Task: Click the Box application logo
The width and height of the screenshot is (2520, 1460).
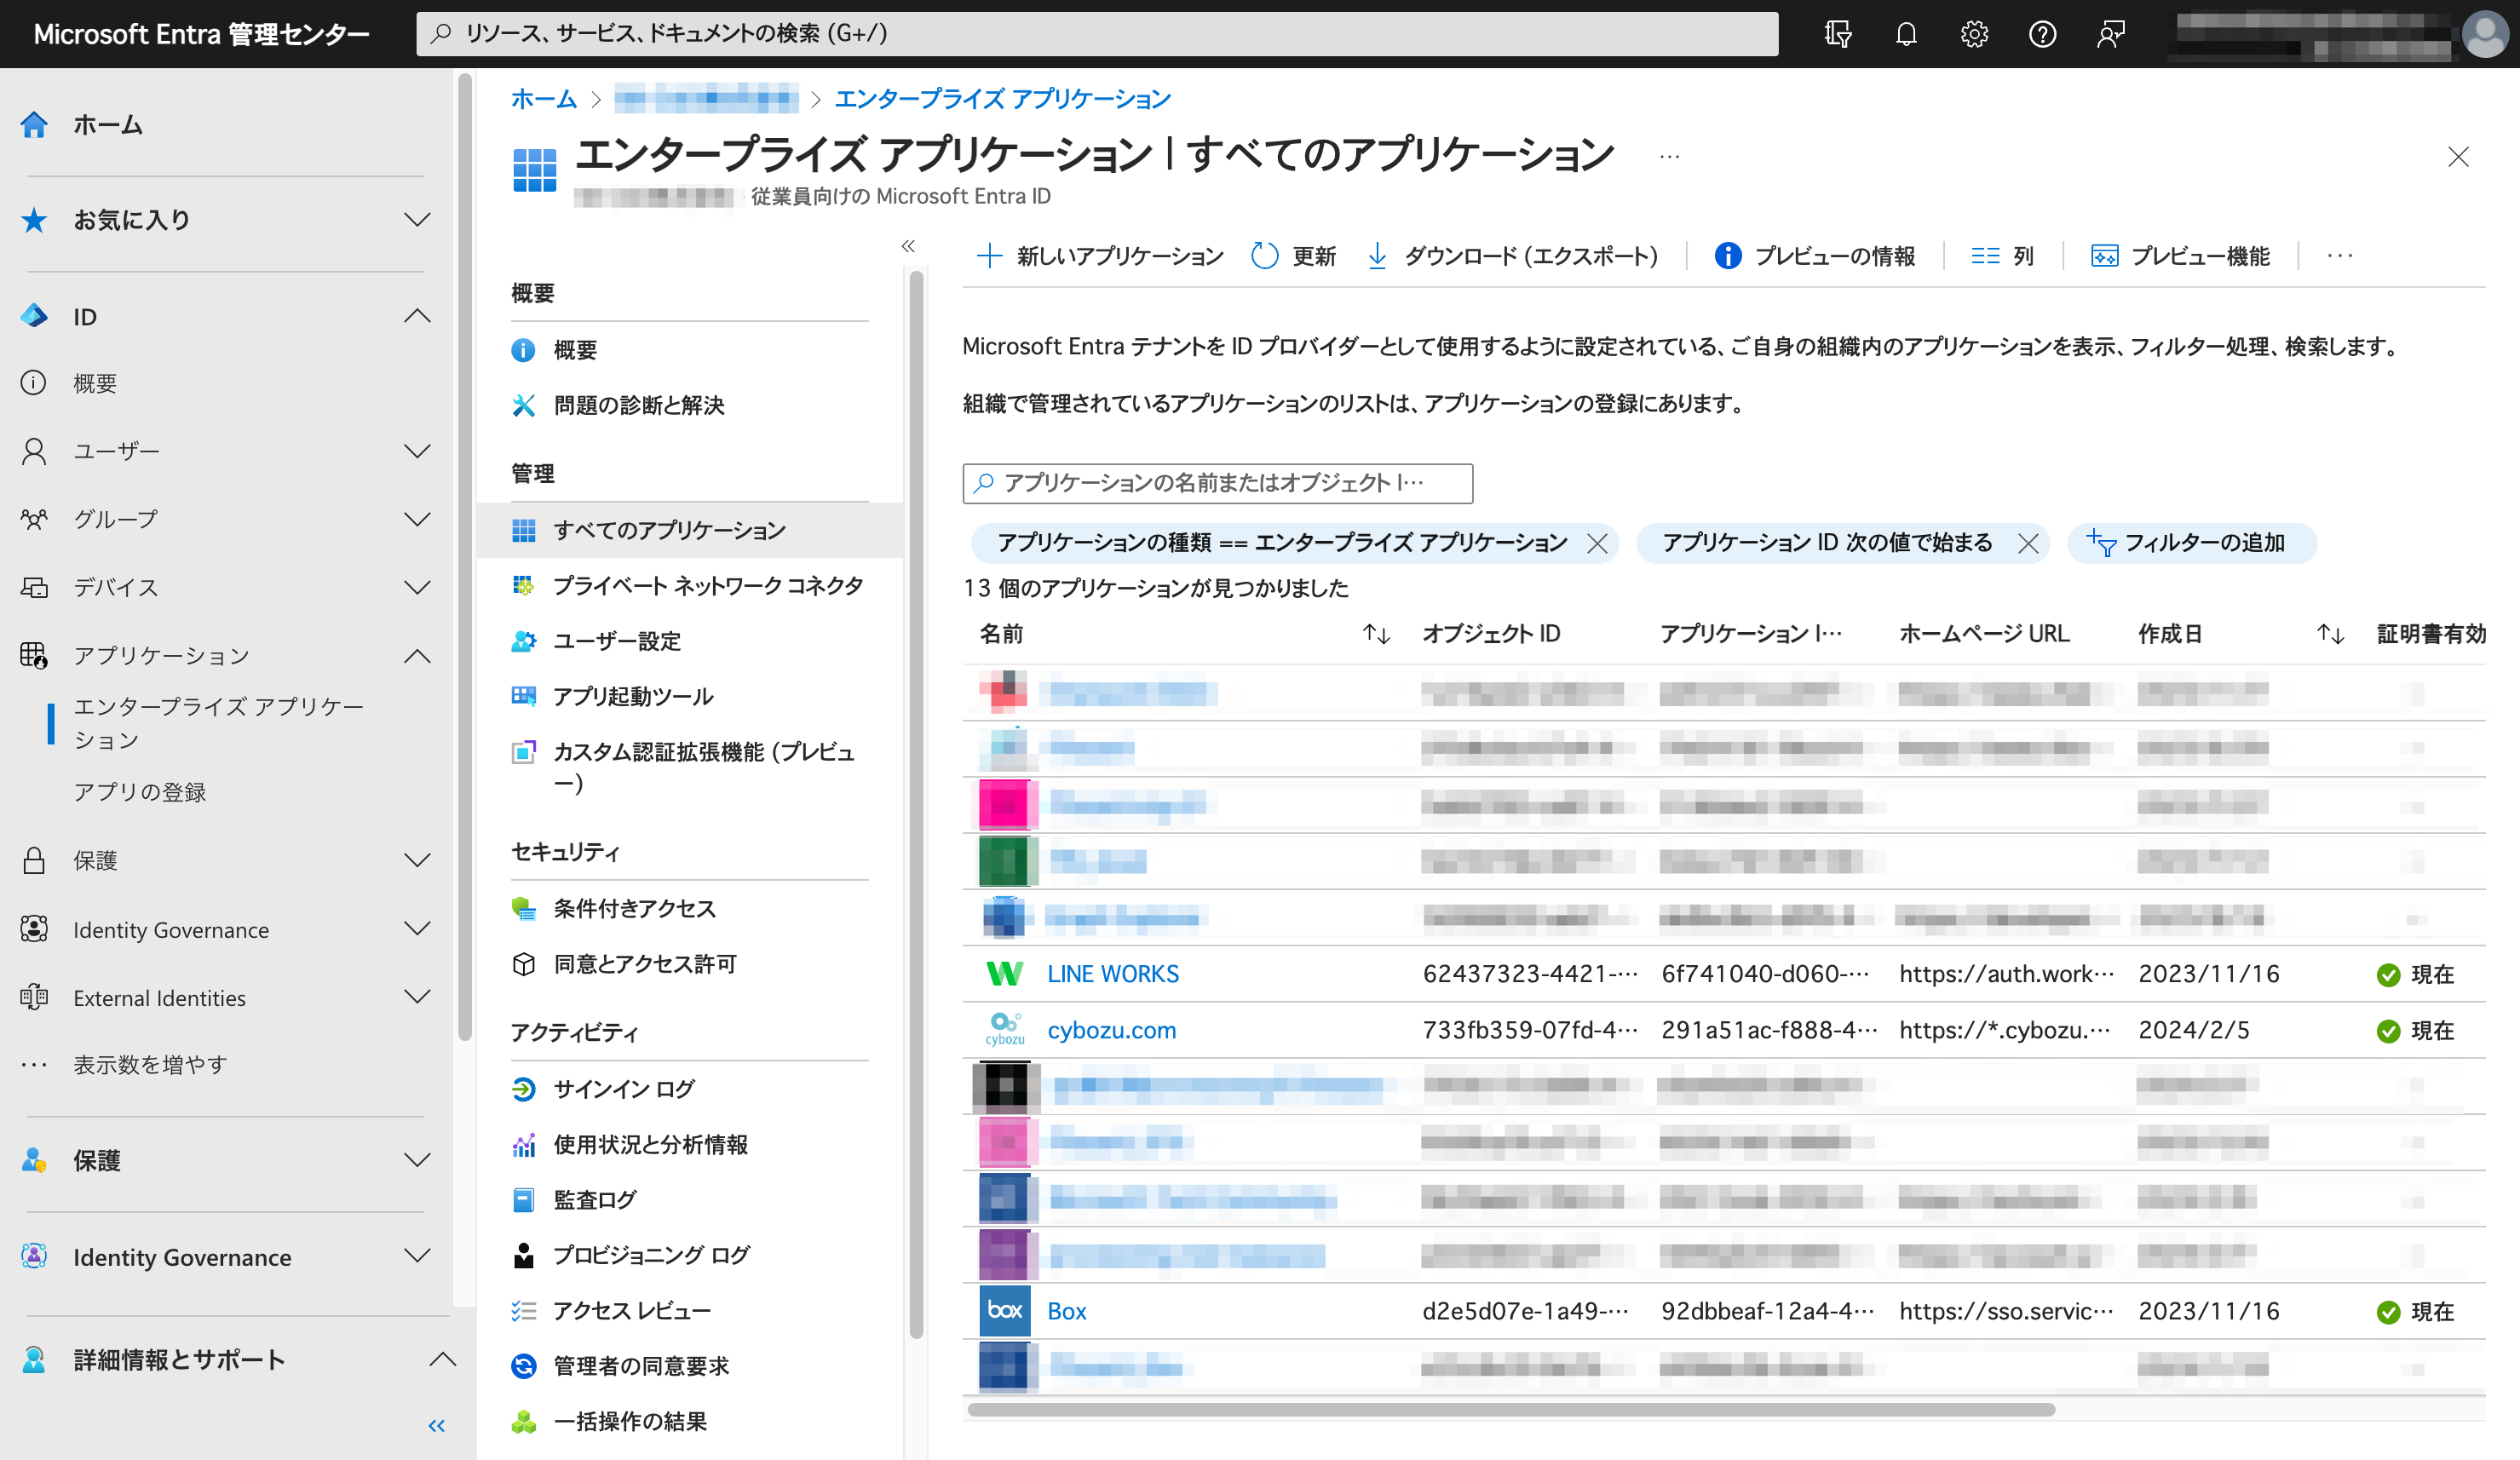Action: (x=1004, y=1311)
